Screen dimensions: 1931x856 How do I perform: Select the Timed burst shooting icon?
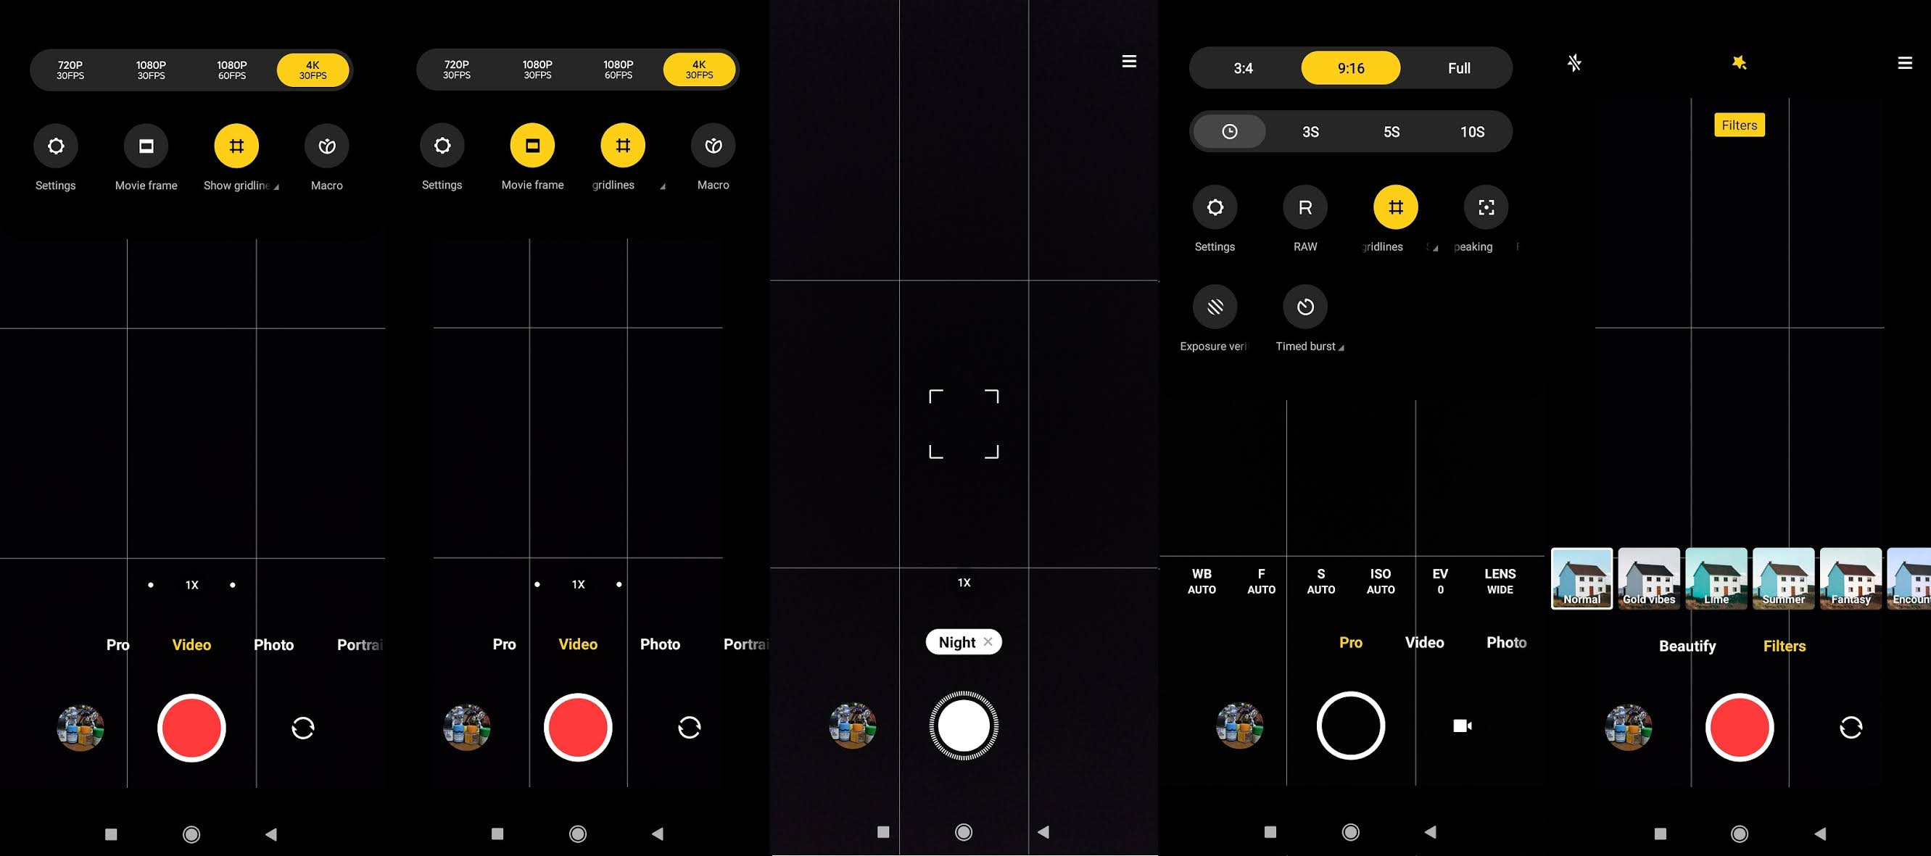[x=1304, y=307]
